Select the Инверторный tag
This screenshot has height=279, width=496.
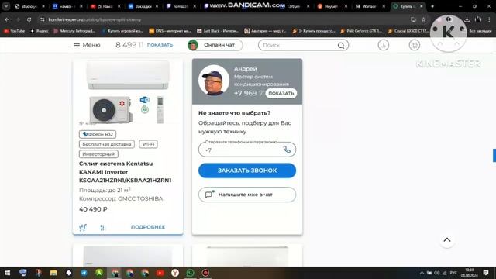(98, 154)
